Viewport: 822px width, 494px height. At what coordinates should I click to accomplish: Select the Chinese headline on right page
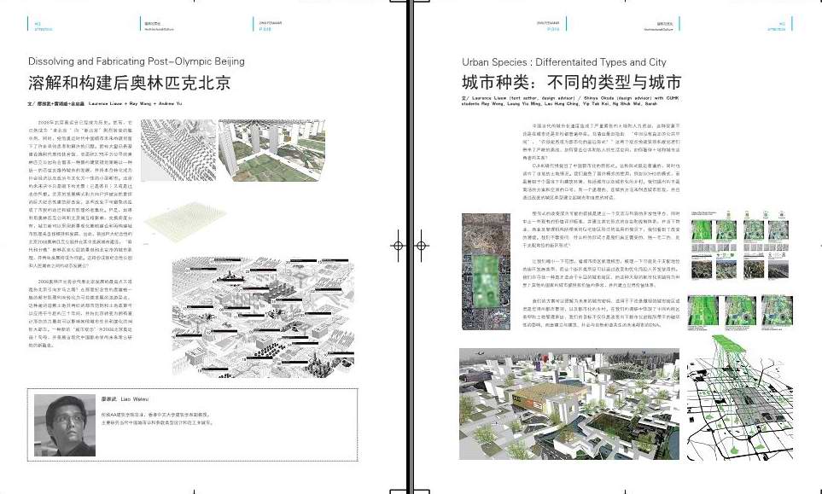571,84
